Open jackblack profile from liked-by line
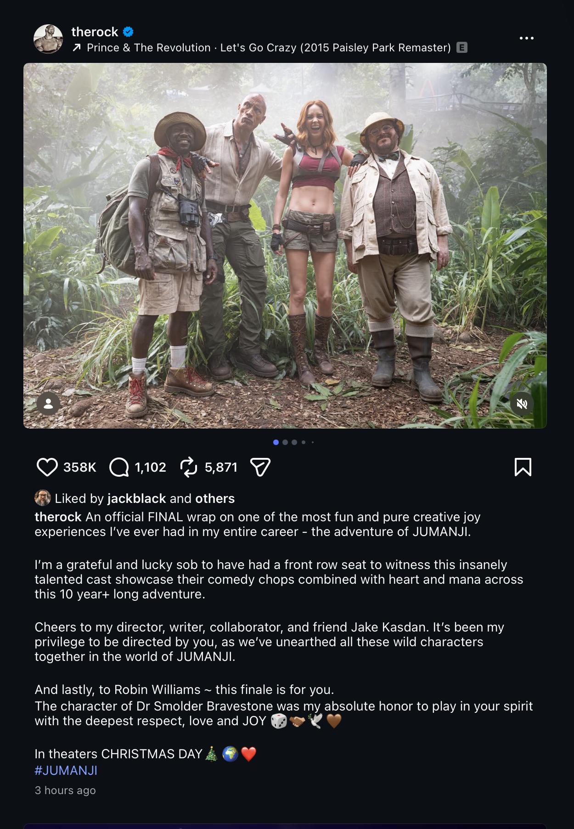 (136, 498)
